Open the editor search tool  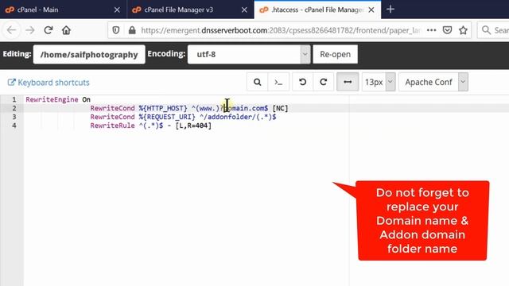pos(257,82)
